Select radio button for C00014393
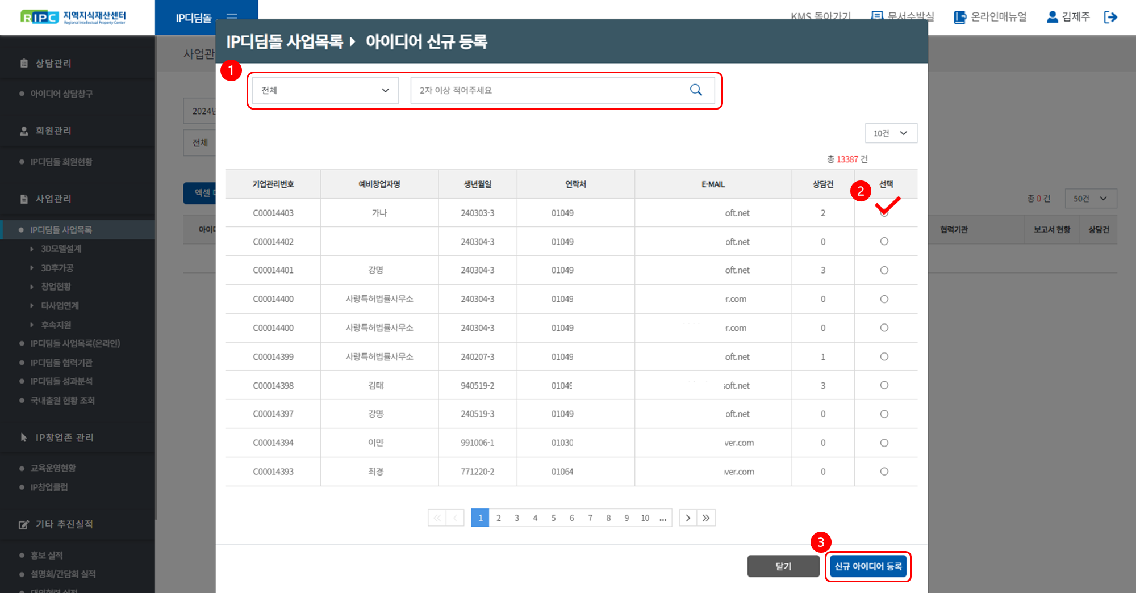 [884, 472]
